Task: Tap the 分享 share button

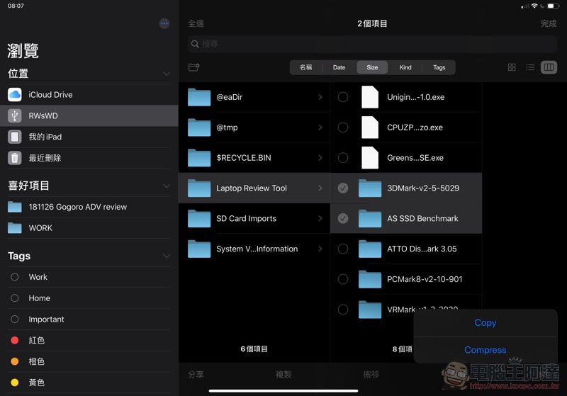Action: pyautogui.click(x=196, y=375)
